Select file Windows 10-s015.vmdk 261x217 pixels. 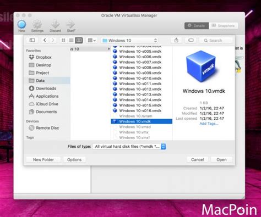point(142,105)
